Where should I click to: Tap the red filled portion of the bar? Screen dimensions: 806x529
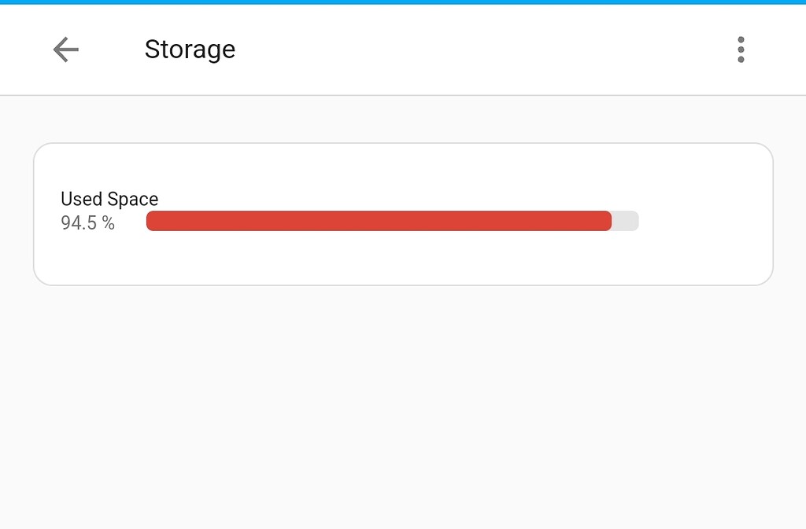[378, 221]
